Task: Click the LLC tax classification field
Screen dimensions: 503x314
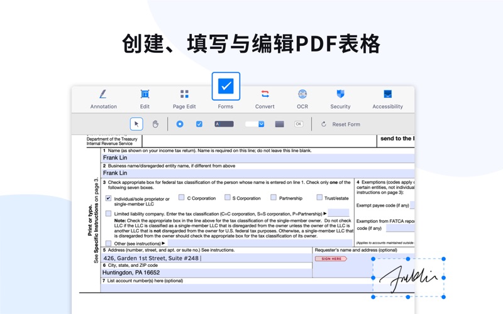Action: coord(338,213)
